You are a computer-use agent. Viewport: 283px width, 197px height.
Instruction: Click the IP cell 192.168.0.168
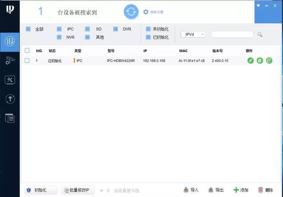154,61
